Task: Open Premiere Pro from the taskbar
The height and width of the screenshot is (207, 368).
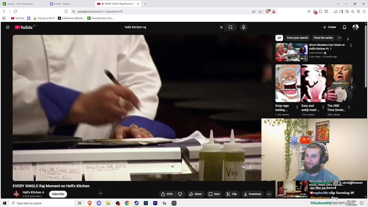Action: [x=155, y=203]
